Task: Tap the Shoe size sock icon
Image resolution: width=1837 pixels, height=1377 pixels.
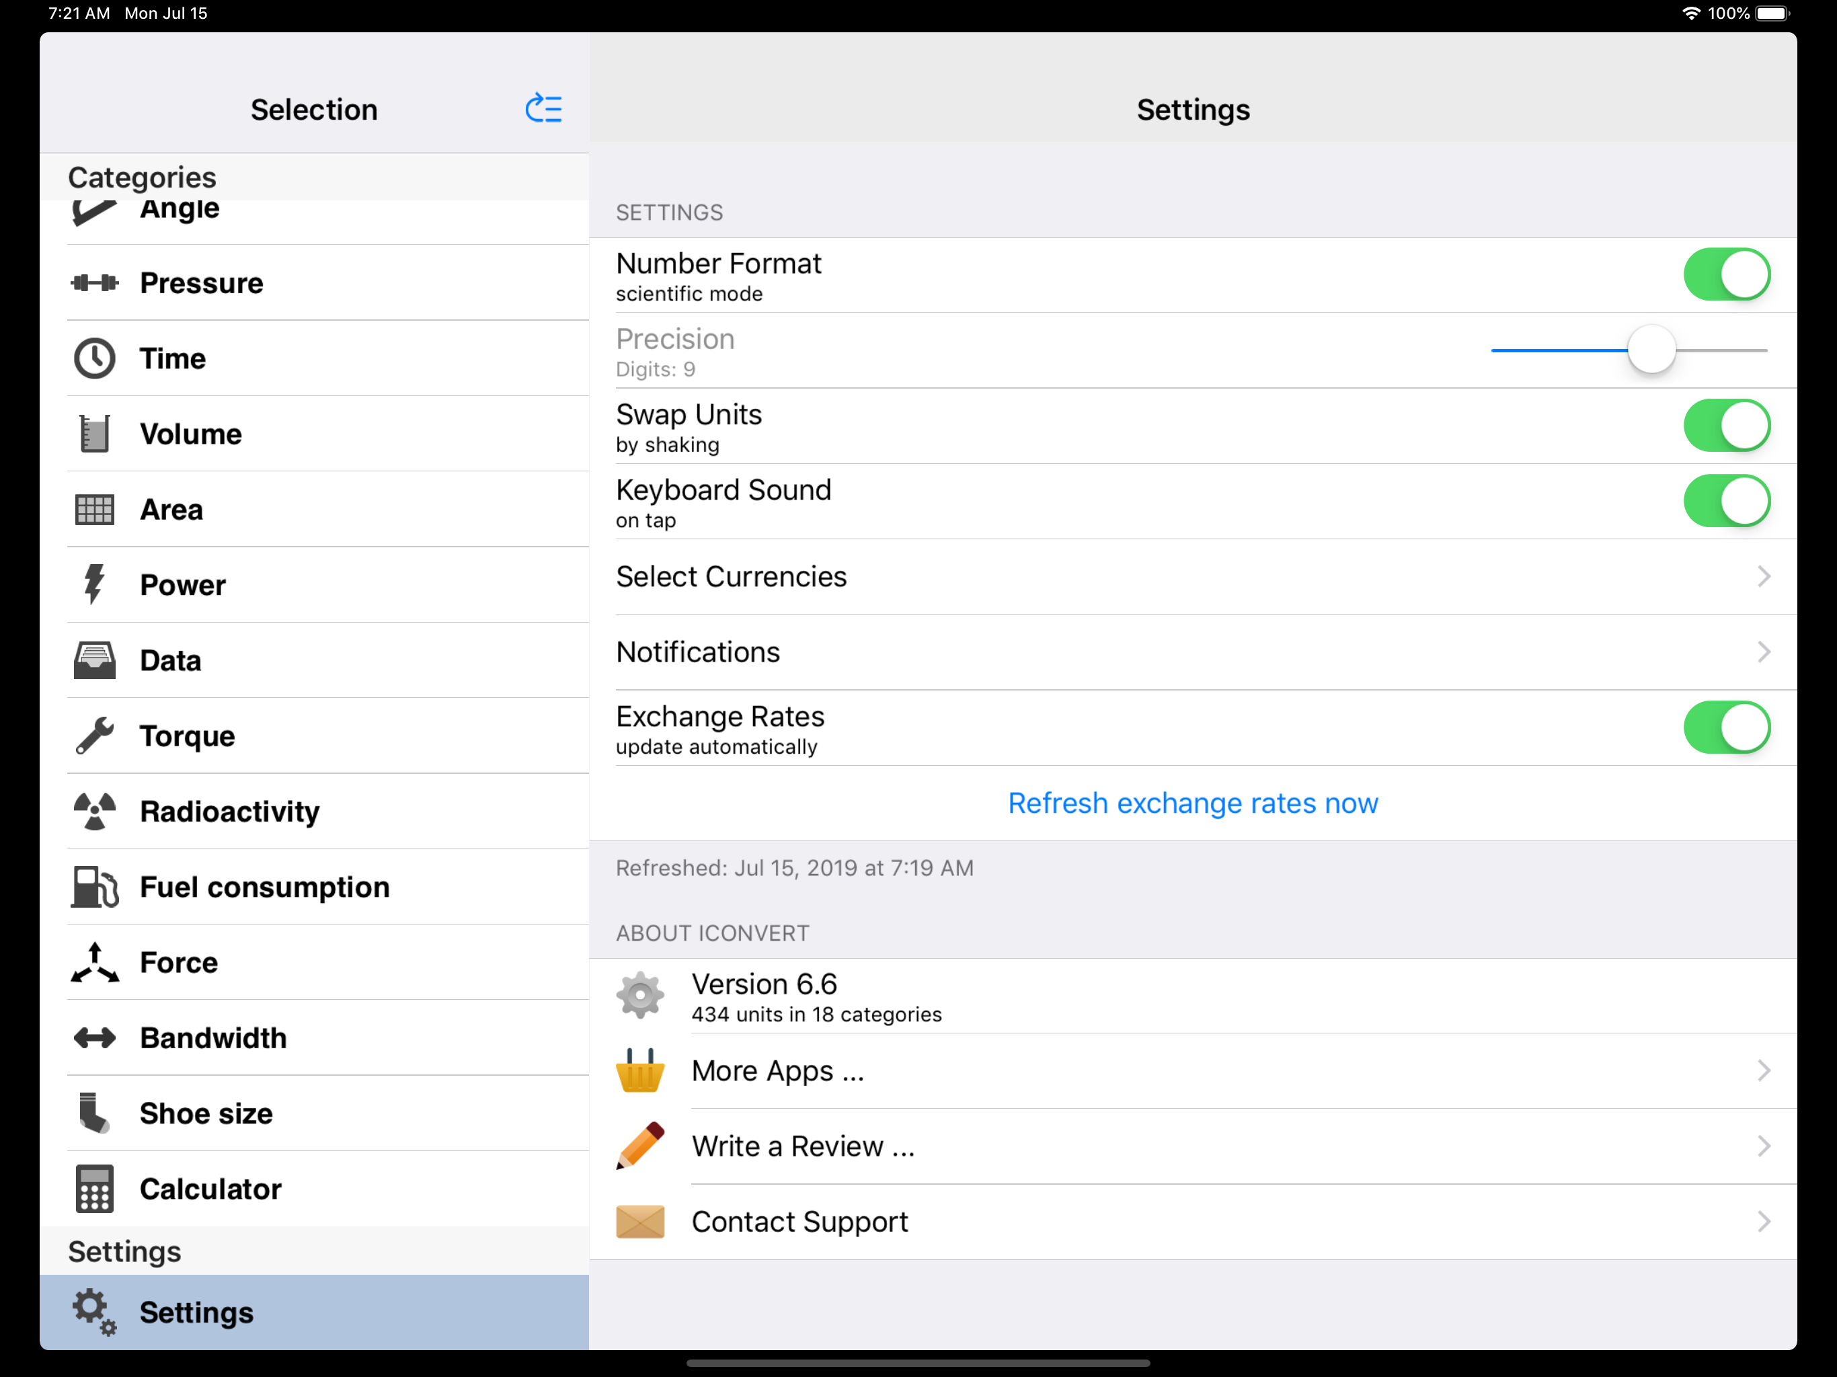Action: click(x=95, y=1113)
